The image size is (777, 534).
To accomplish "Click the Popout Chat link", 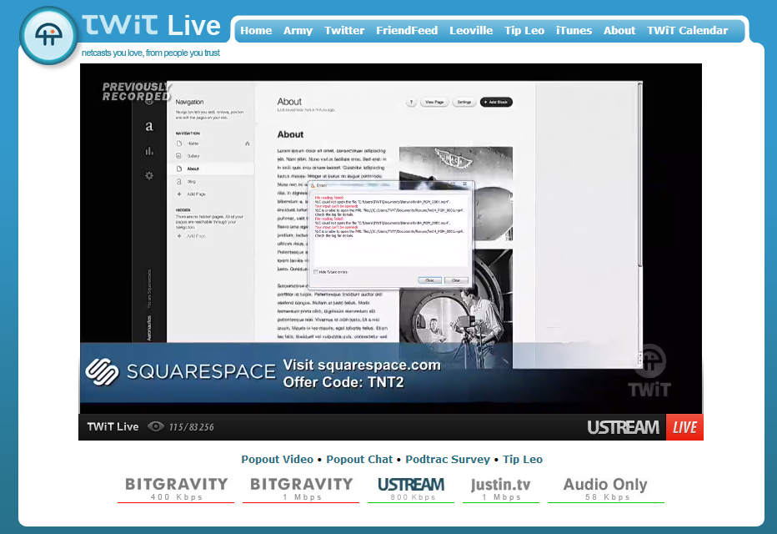I will coord(359,460).
